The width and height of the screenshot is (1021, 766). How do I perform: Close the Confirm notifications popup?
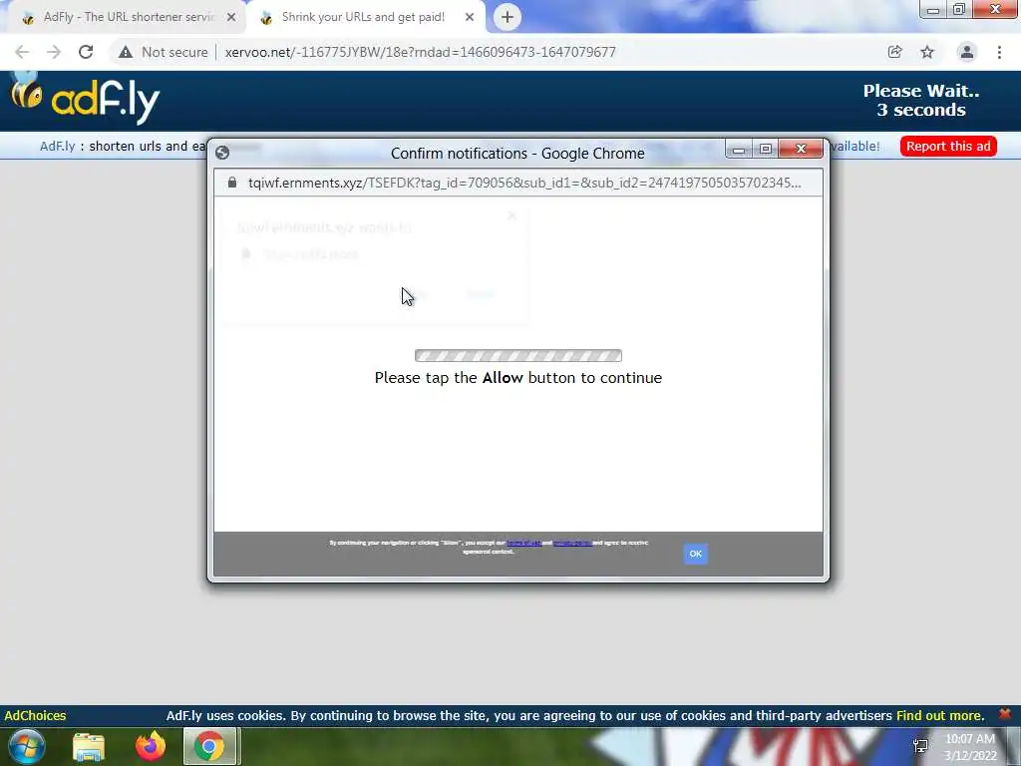(801, 150)
